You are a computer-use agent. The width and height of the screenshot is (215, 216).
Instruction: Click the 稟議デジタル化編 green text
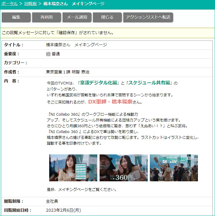pos(99,83)
